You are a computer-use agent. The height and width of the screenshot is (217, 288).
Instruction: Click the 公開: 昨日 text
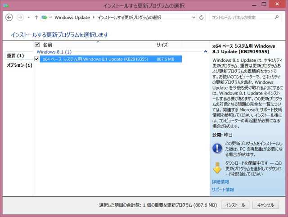tap(222, 135)
